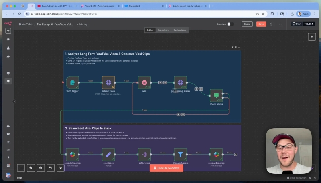Select the check_status If node
321x183 pixels.
coord(216,95)
